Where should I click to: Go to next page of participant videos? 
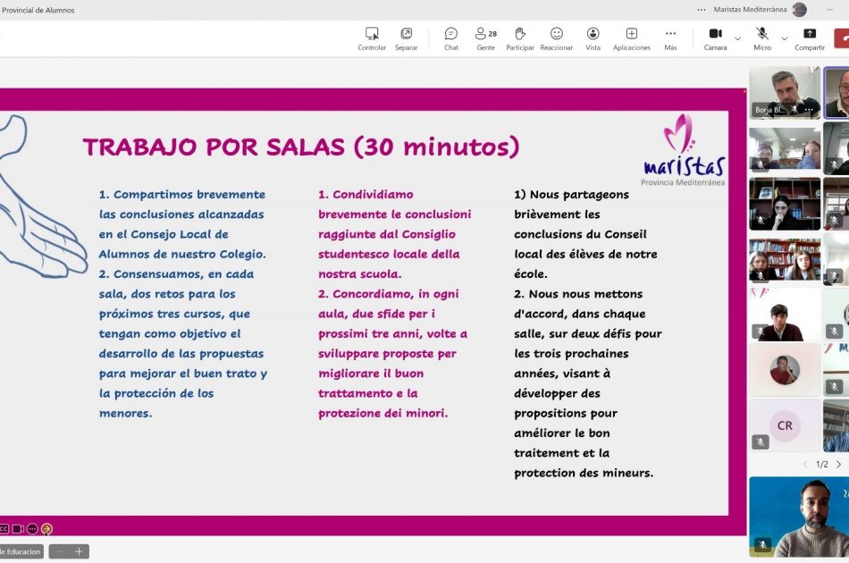[x=838, y=465]
